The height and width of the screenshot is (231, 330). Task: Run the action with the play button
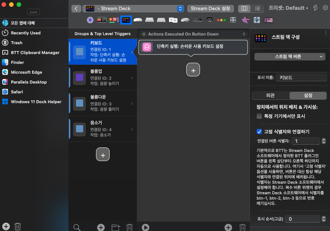pos(145,227)
